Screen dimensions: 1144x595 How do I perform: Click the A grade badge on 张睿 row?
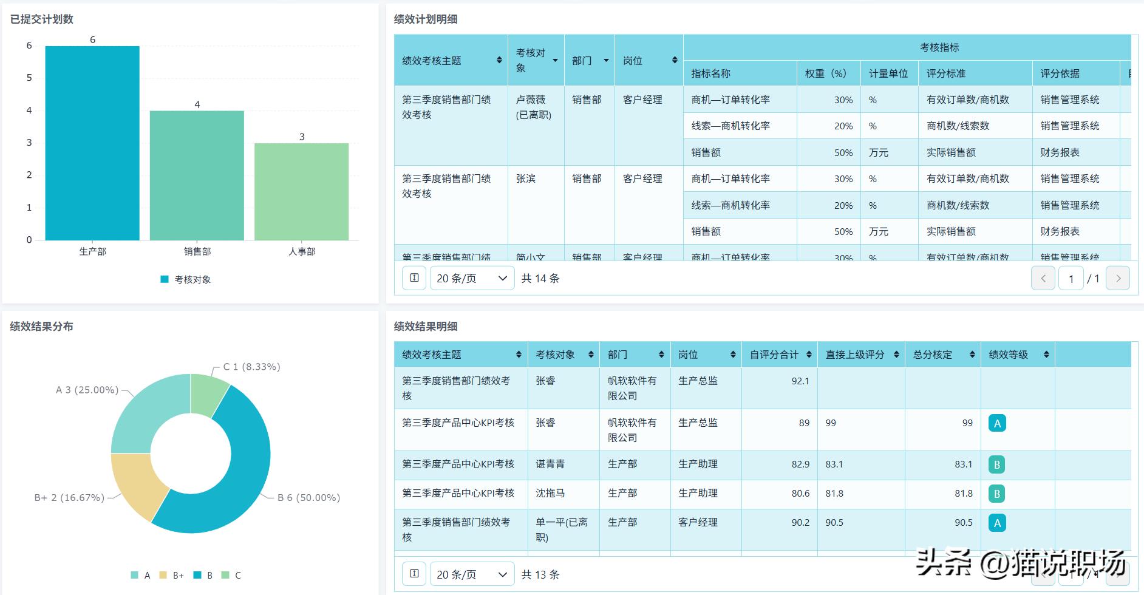pyautogui.click(x=996, y=422)
